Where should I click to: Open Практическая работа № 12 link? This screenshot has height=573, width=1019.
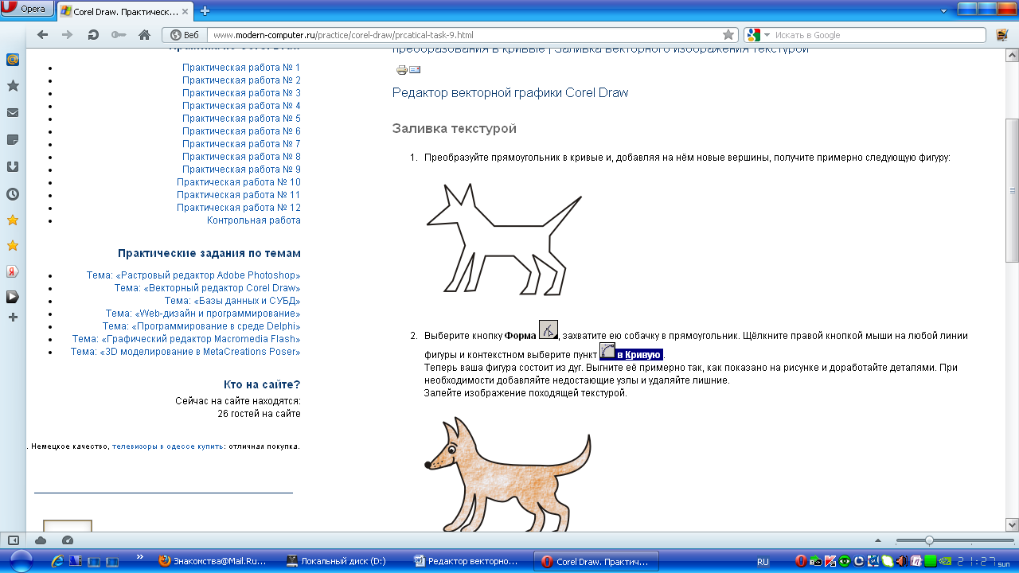click(x=239, y=208)
